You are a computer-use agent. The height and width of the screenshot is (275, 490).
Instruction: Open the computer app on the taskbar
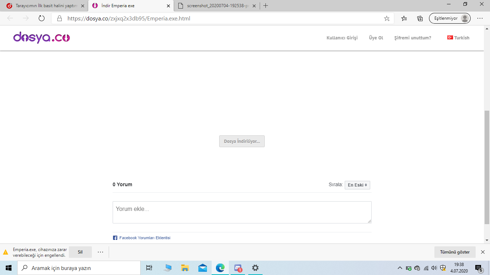coord(168,268)
